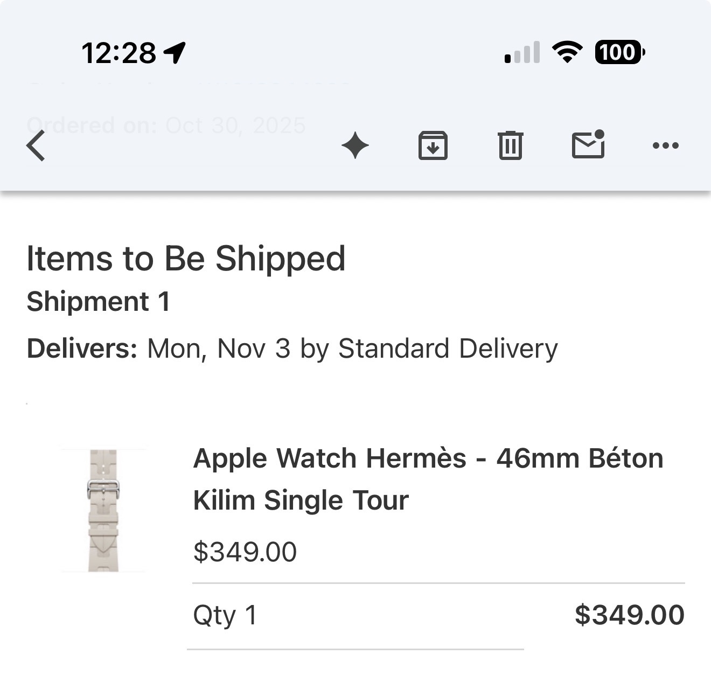Screen dimensions: 711x682
Task: Archive this email
Action: pos(433,146)
